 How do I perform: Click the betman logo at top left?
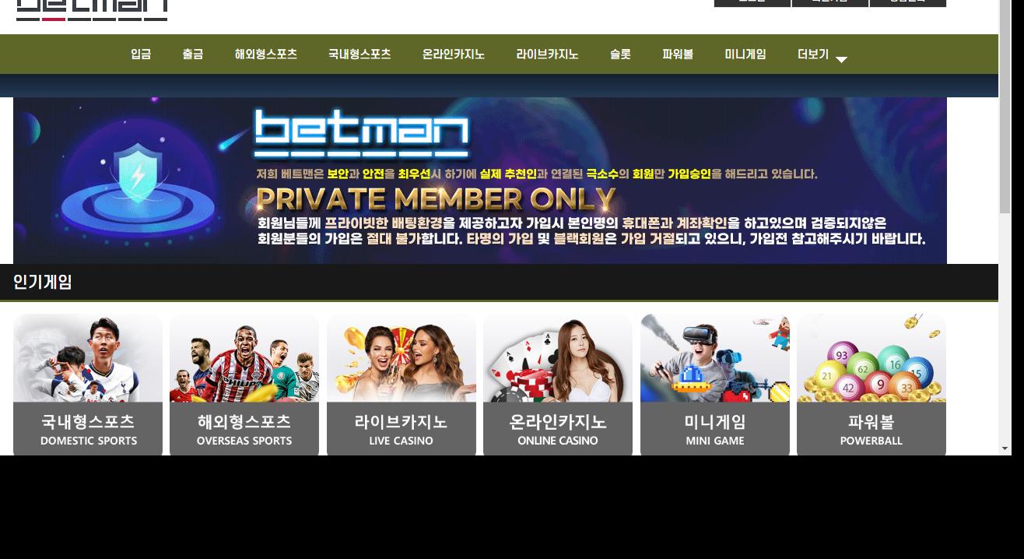(92, 10)
